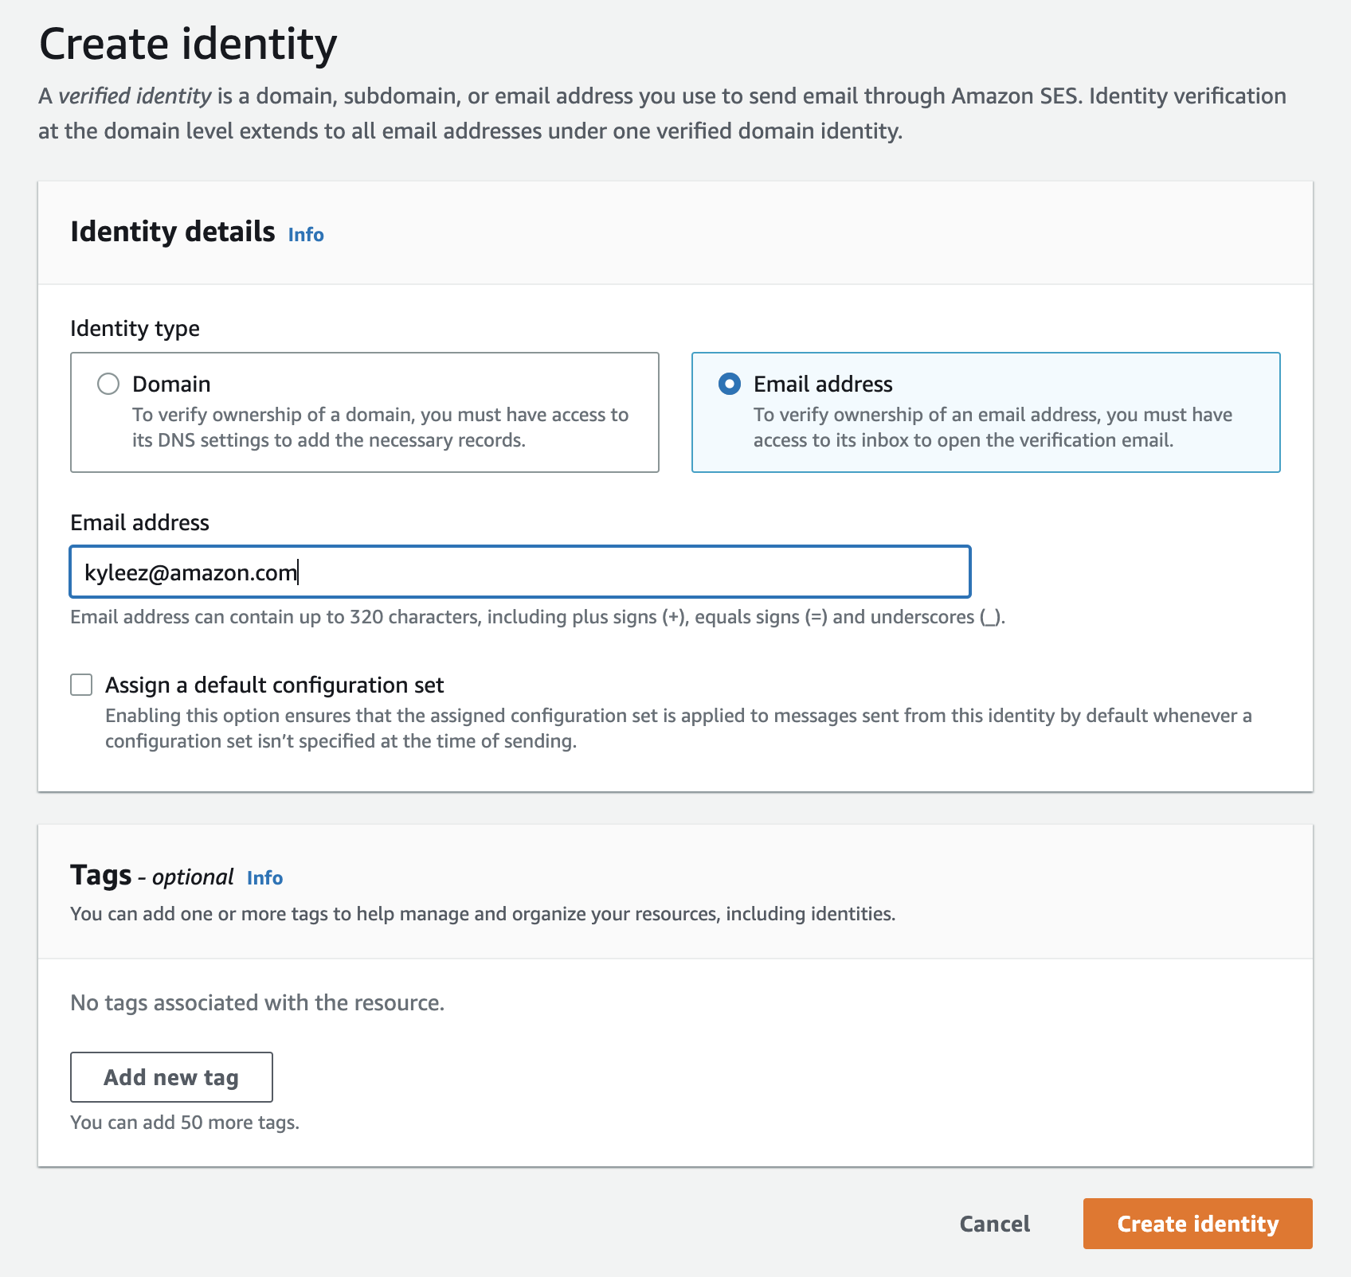Click the Create identity page heading
The height and width of the screenshot is (1277, 1351).
coord(188,45)
